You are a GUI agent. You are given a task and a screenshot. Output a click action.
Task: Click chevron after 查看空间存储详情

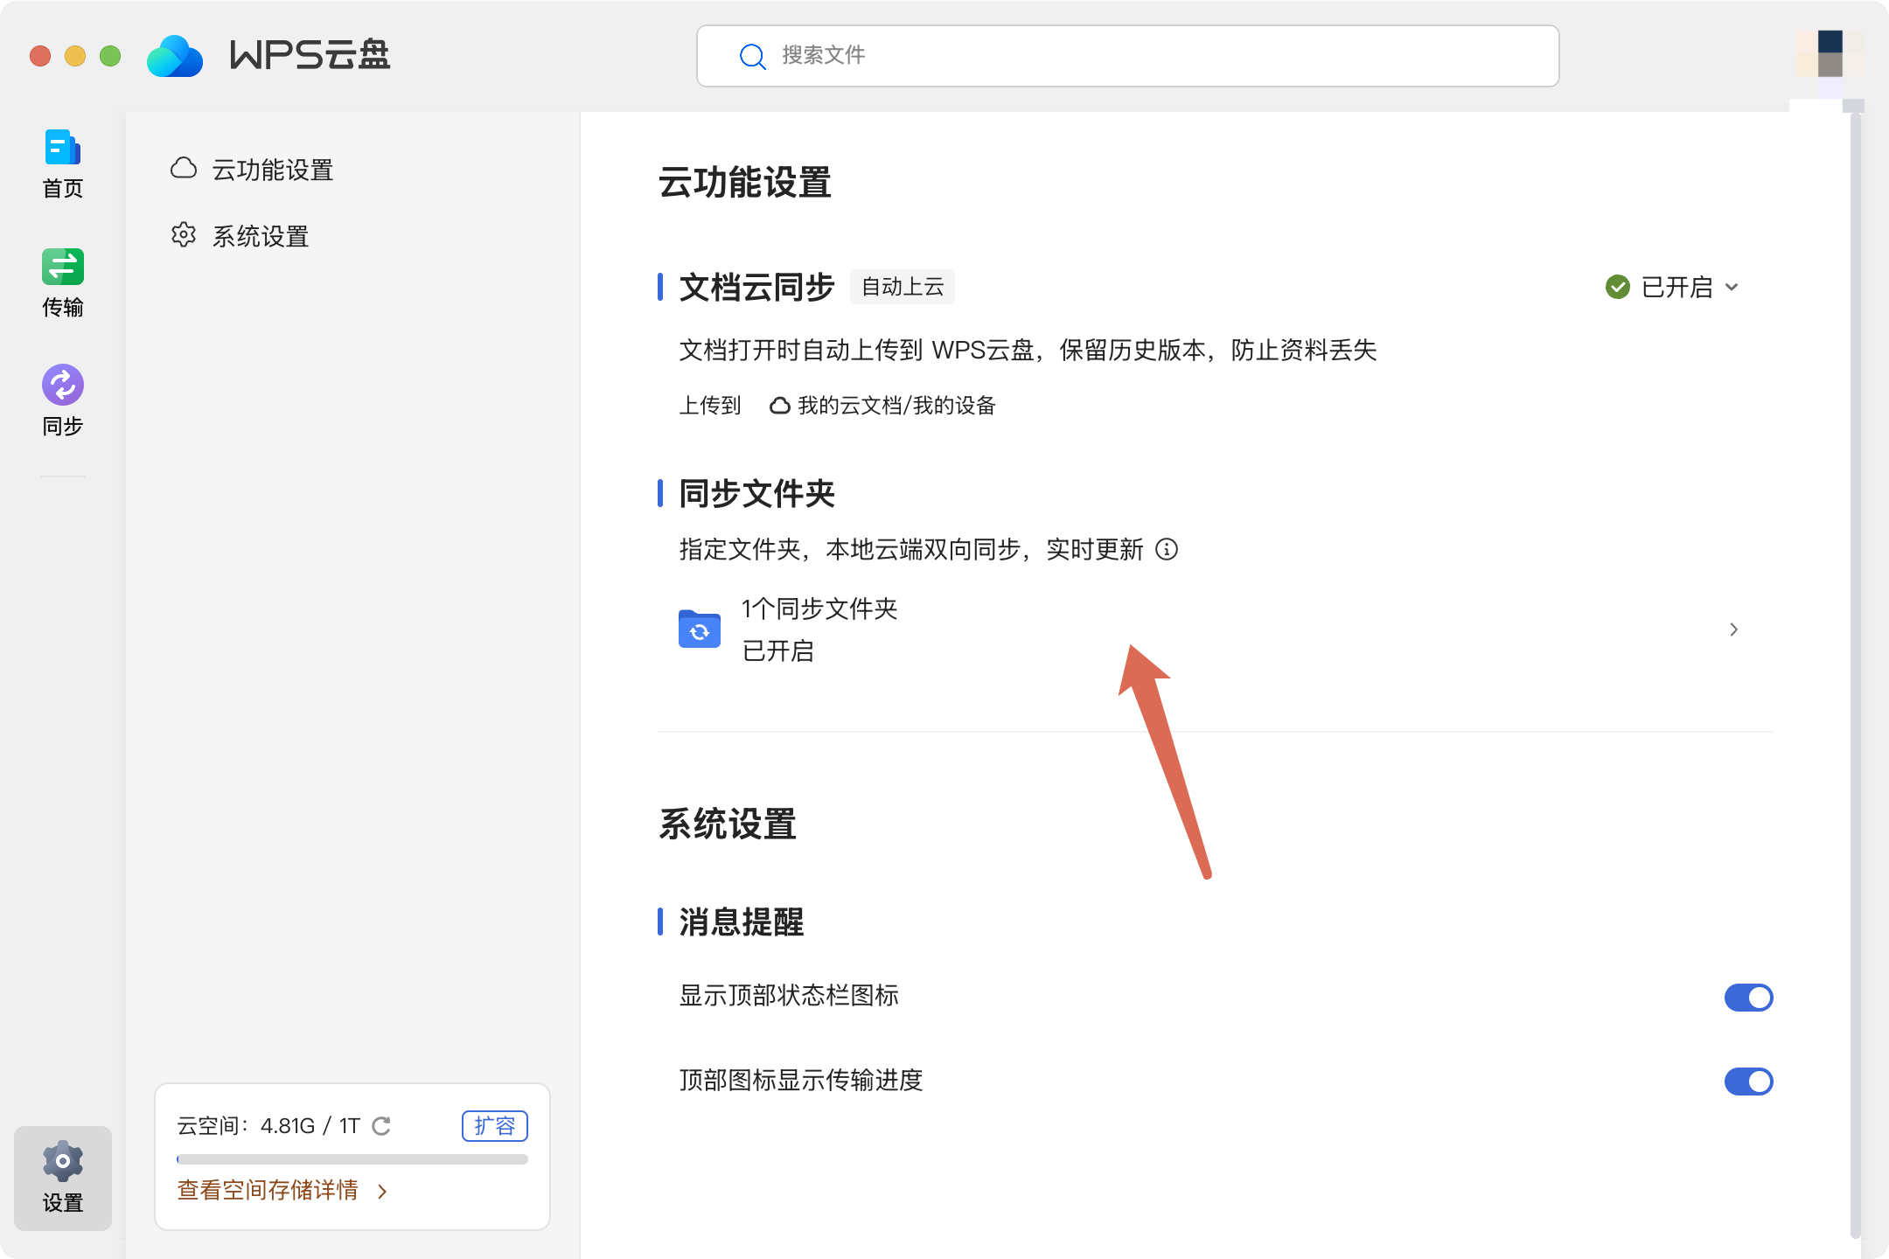click(x=382, y=1192)
